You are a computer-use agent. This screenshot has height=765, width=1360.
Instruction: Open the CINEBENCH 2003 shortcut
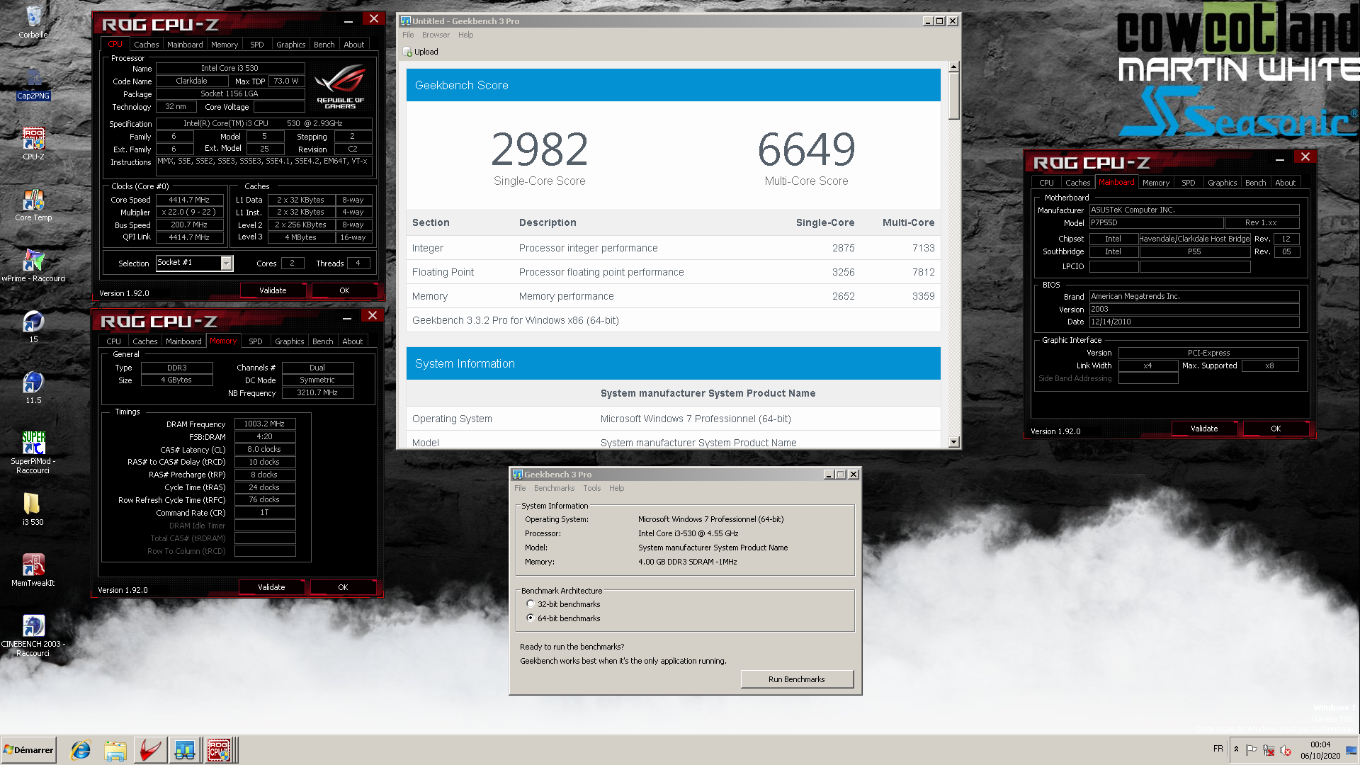coord(33,635)
